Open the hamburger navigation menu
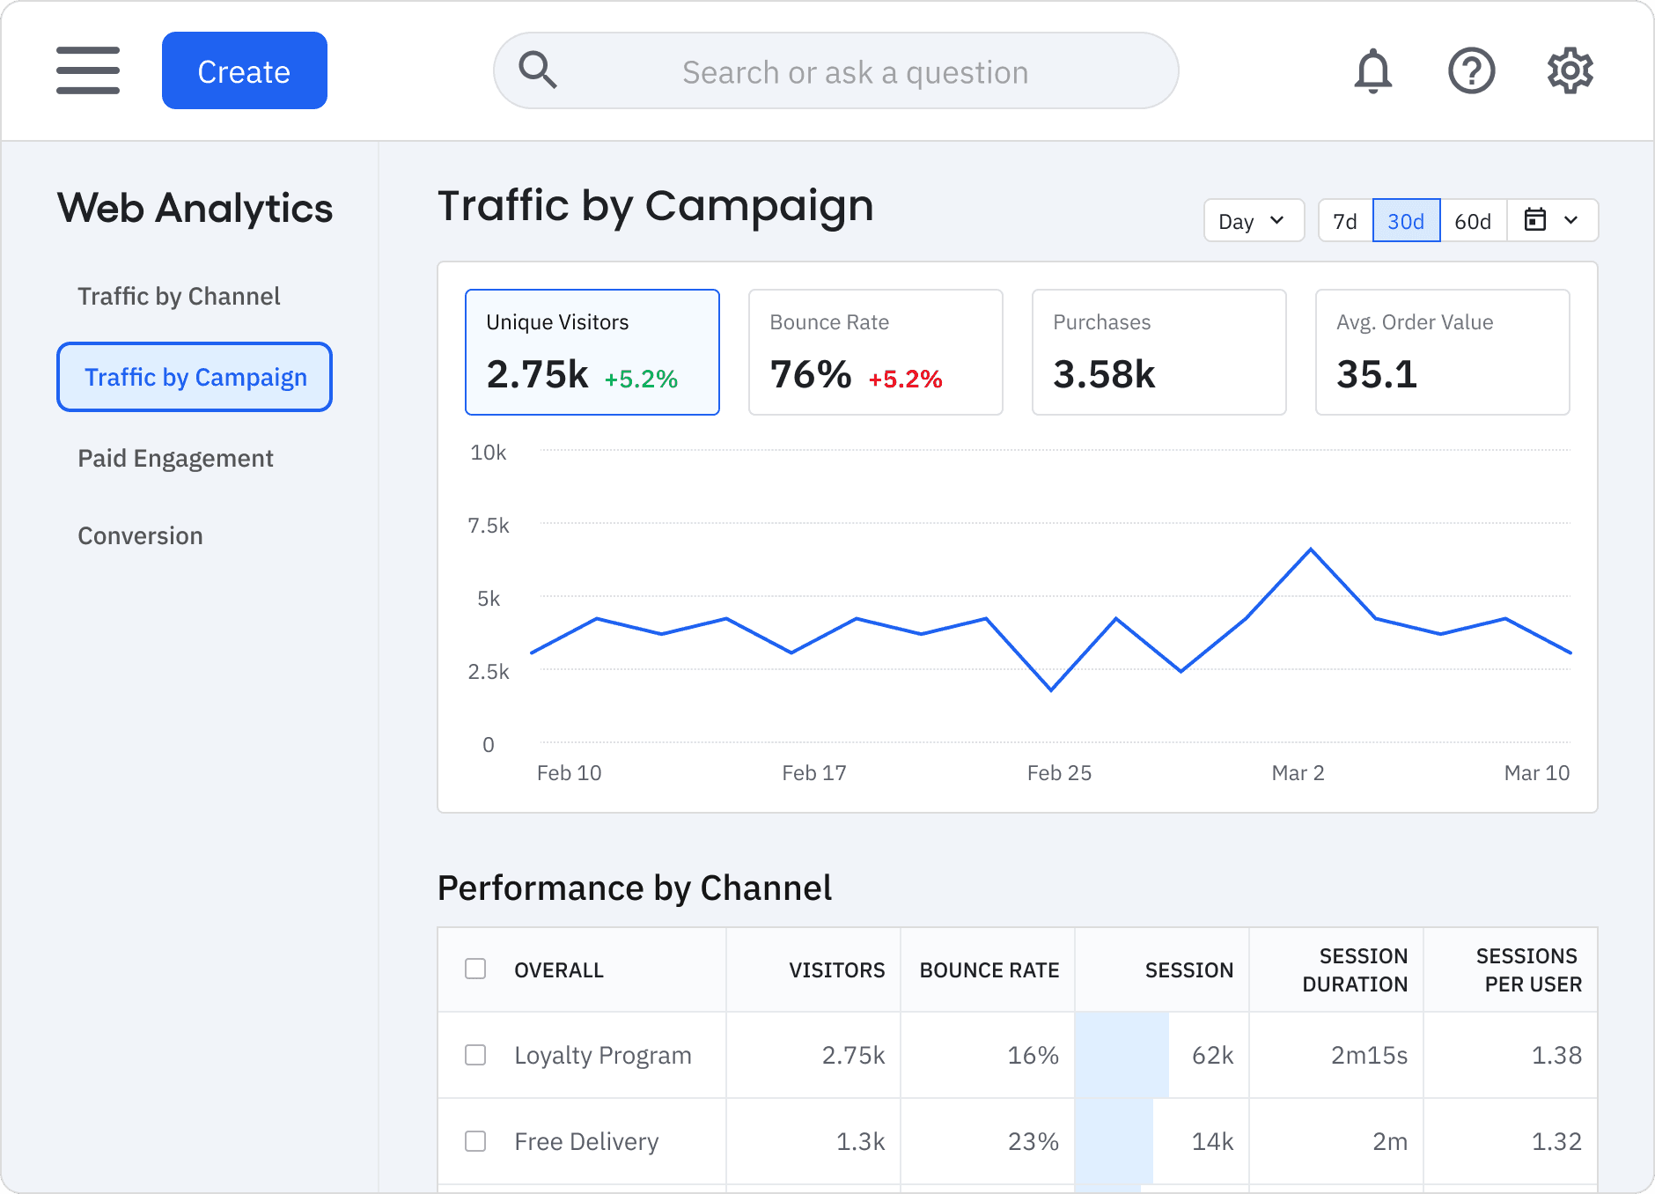 pos(88,70)
